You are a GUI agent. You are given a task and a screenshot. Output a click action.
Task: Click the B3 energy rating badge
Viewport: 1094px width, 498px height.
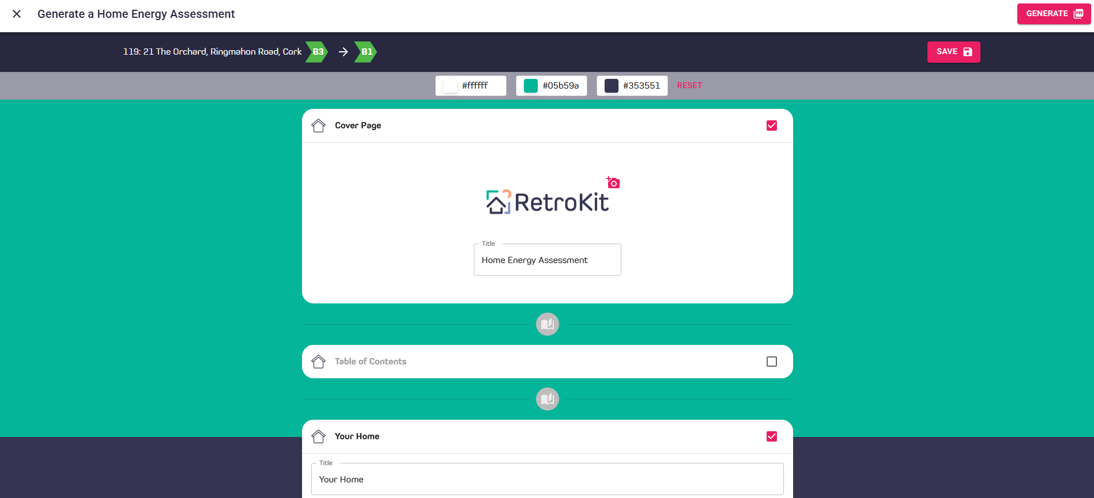(x=317, y=52)
